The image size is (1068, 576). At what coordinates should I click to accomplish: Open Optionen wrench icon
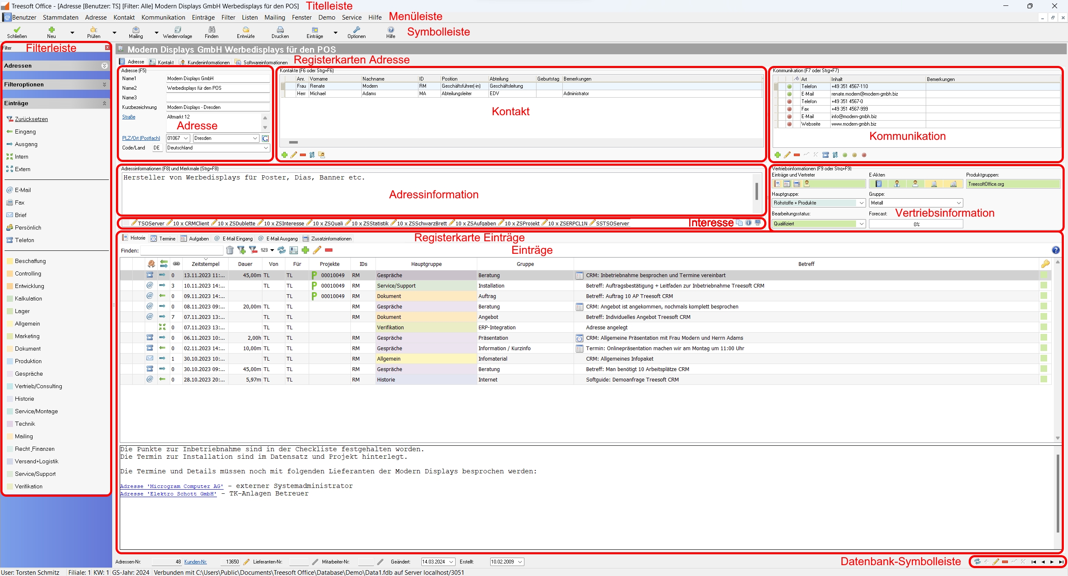point(356,30)
